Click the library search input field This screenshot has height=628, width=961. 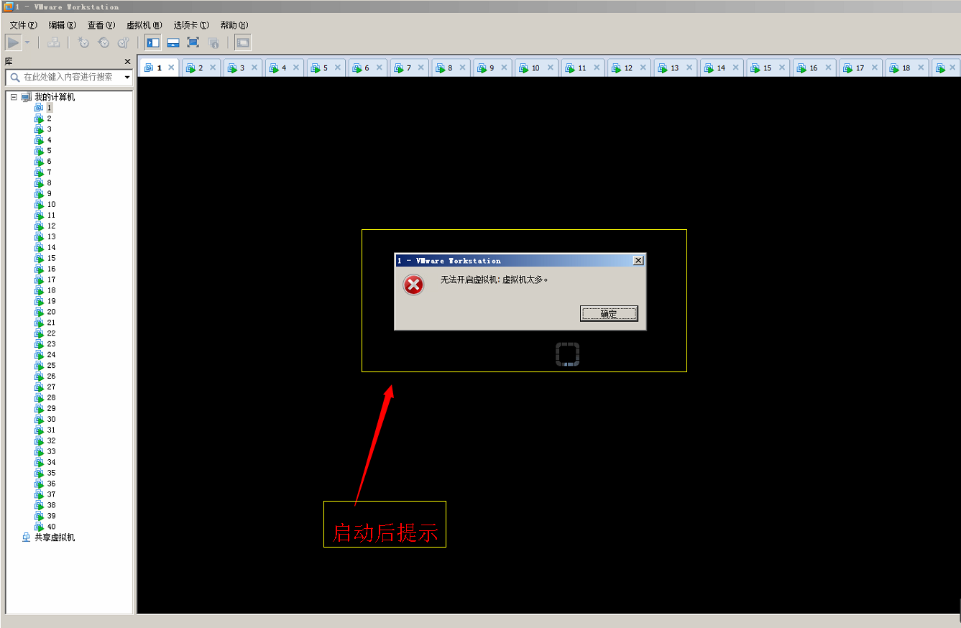[68, 77]
